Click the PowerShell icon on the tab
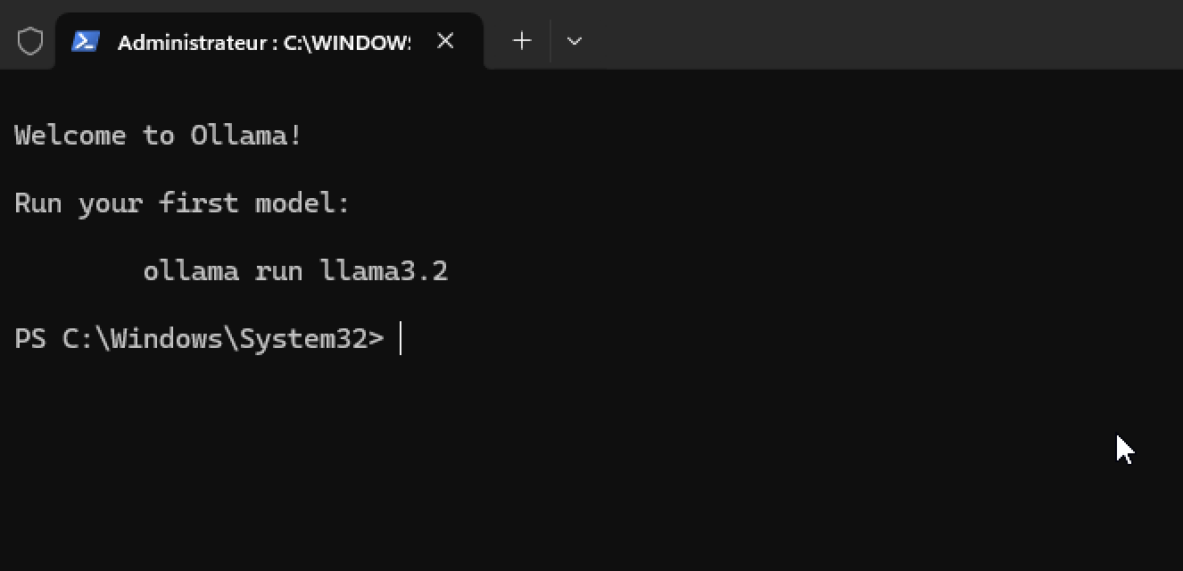Screen dimensions: 1183x571 tap(85, 41)
